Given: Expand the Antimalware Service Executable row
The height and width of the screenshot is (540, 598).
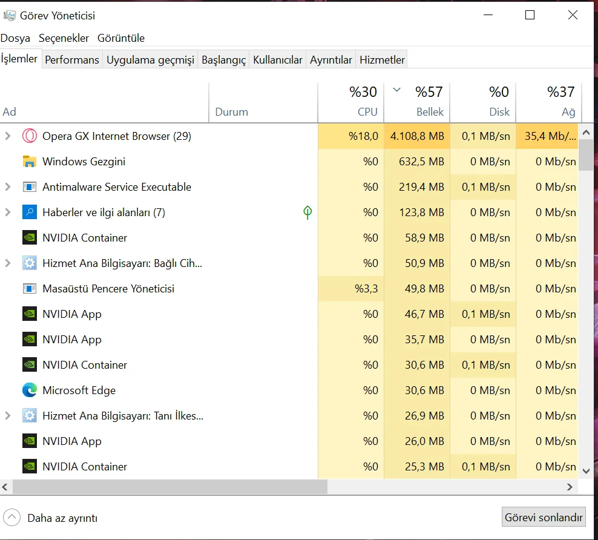Looking at the screenshot, I should pos(8,187).
